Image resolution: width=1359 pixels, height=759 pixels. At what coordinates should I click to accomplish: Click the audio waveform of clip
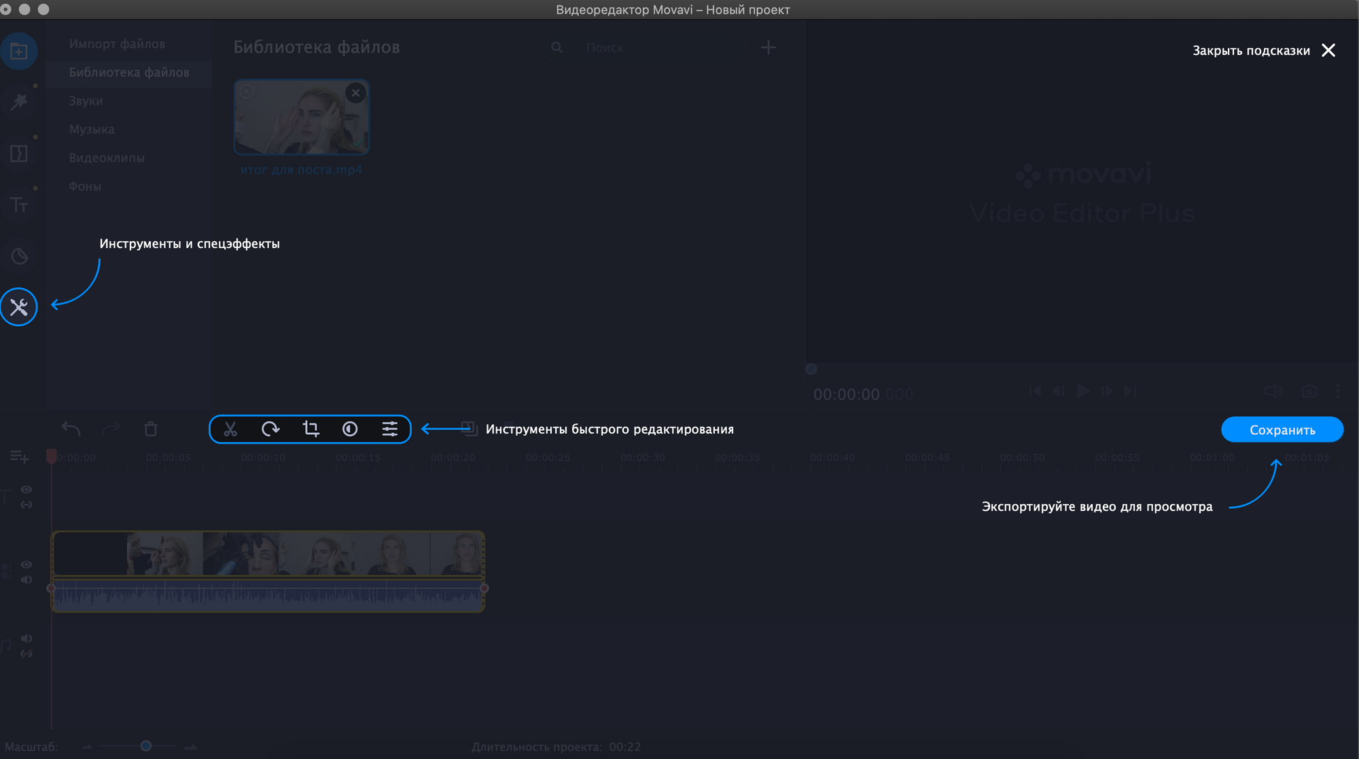(x=268, y=595)
